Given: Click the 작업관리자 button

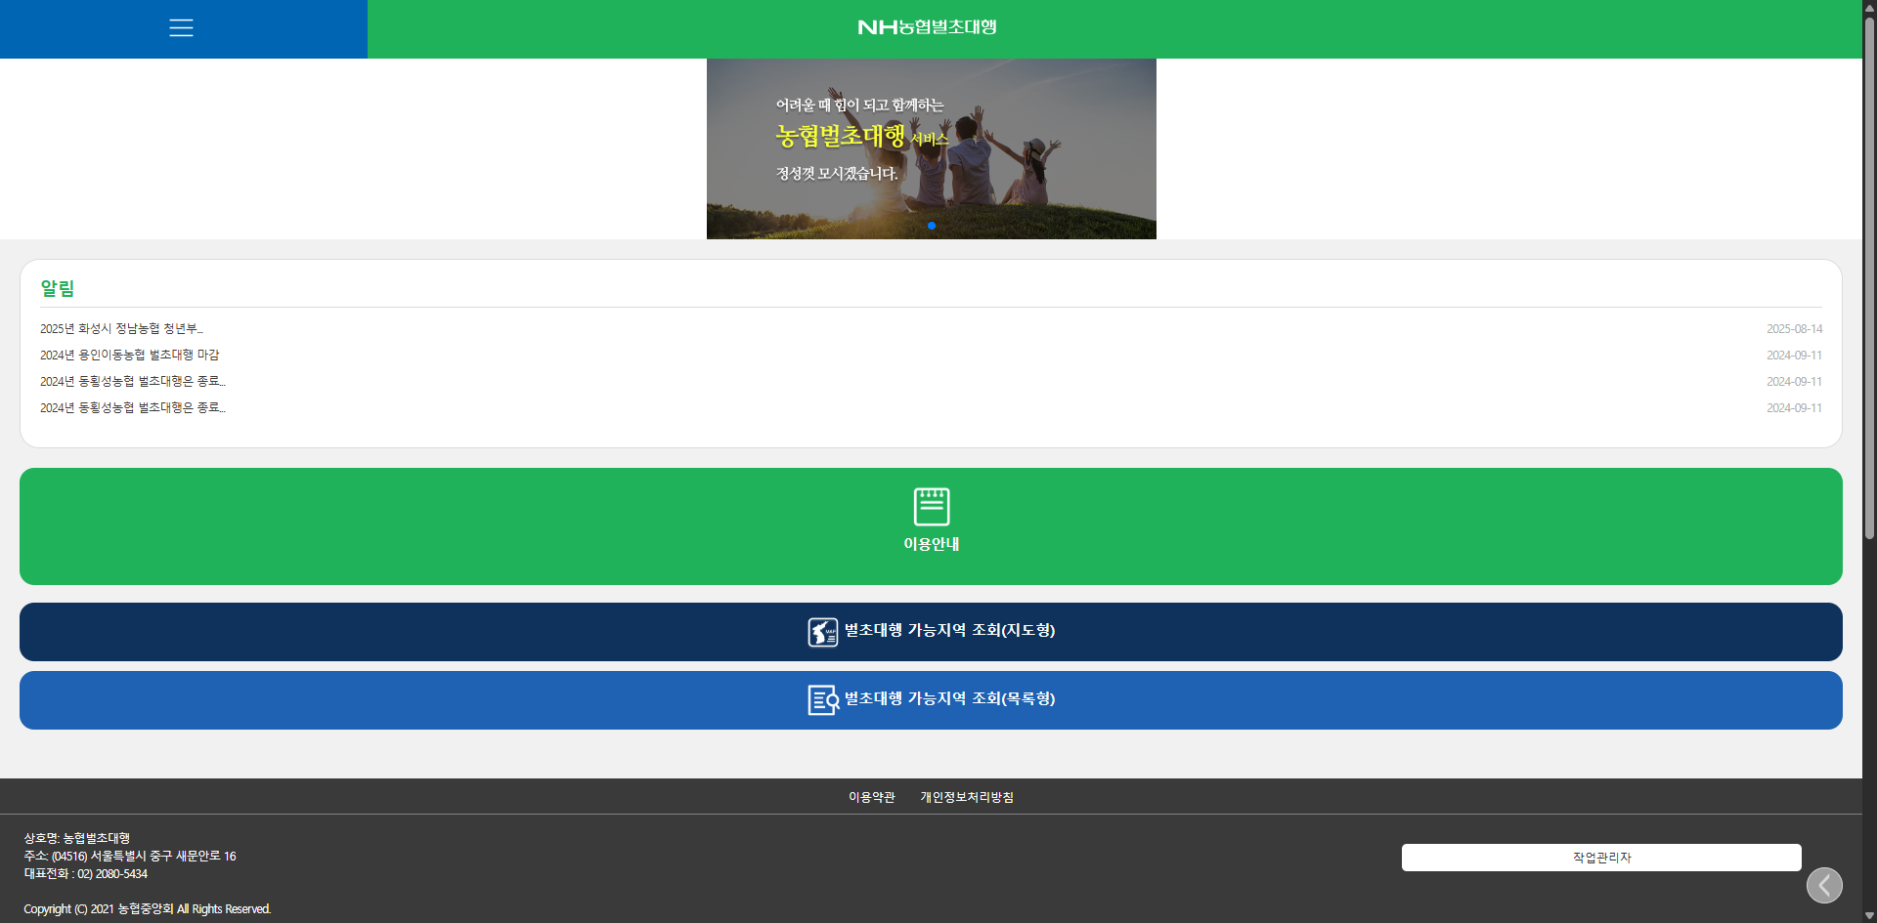Looking at the screenshot, I should (x=1600, y=858).
